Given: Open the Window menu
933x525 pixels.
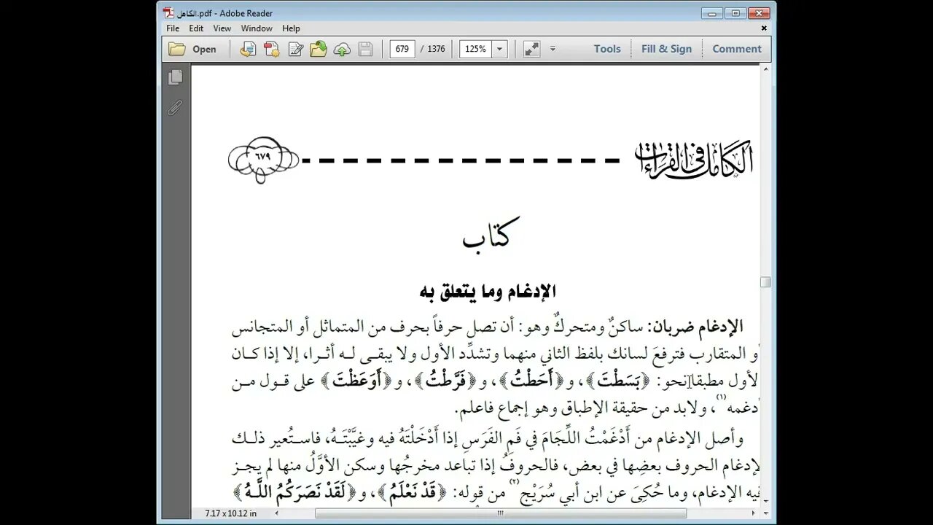Looking at the screenshot, I should point(257,28).
